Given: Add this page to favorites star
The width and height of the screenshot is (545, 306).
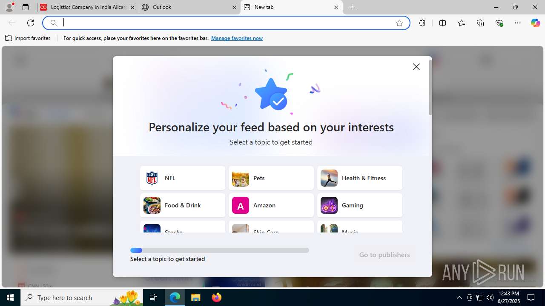Looking at the screenshot, I should pyautogui.click(x=399, y=23).
